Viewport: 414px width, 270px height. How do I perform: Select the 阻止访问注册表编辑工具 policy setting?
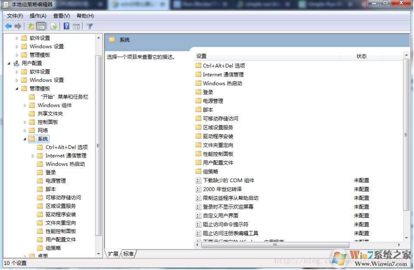tap(231, 233)
